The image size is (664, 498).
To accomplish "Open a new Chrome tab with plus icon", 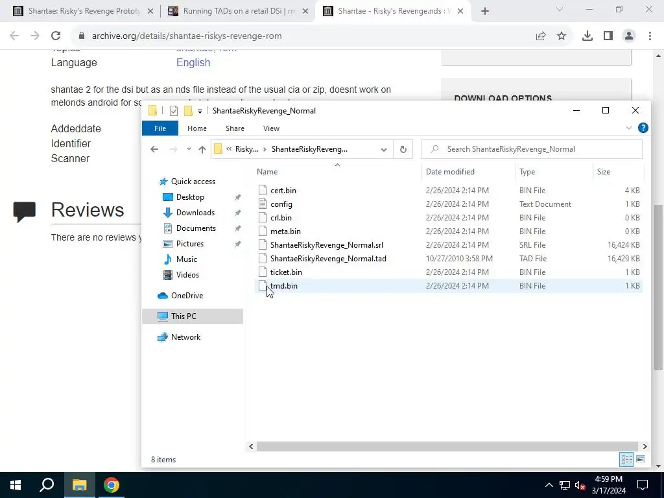I will (x=485, y=12).
